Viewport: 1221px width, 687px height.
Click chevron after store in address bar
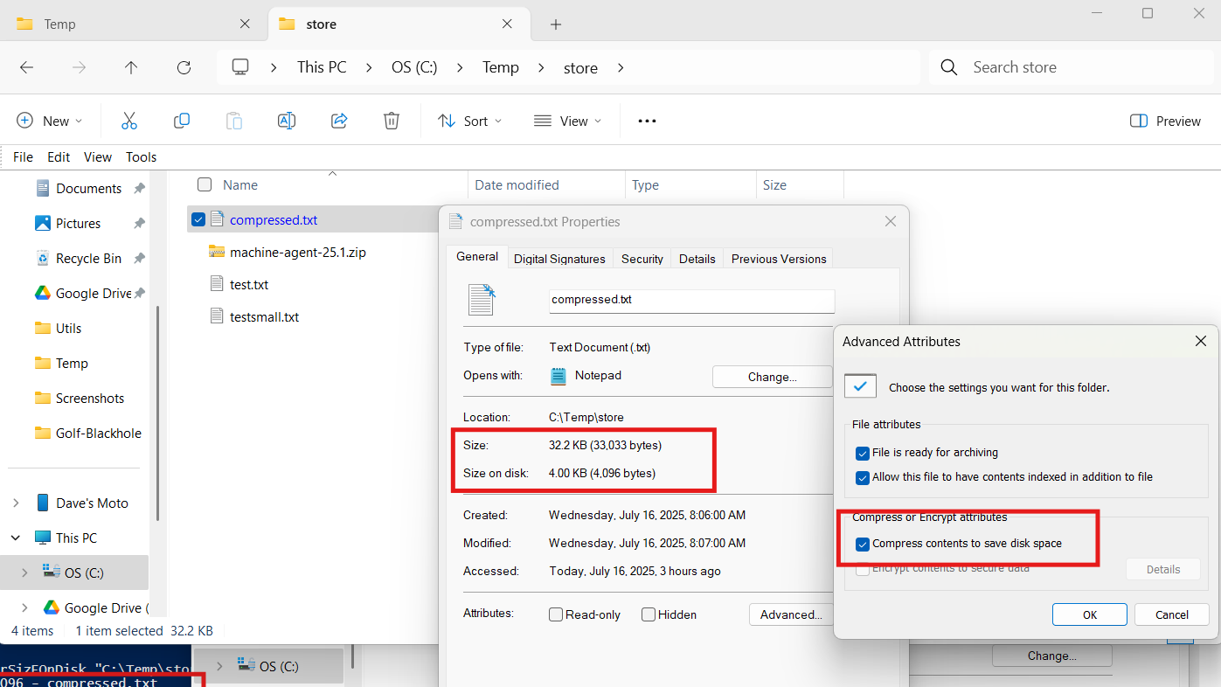coord(621,67)
